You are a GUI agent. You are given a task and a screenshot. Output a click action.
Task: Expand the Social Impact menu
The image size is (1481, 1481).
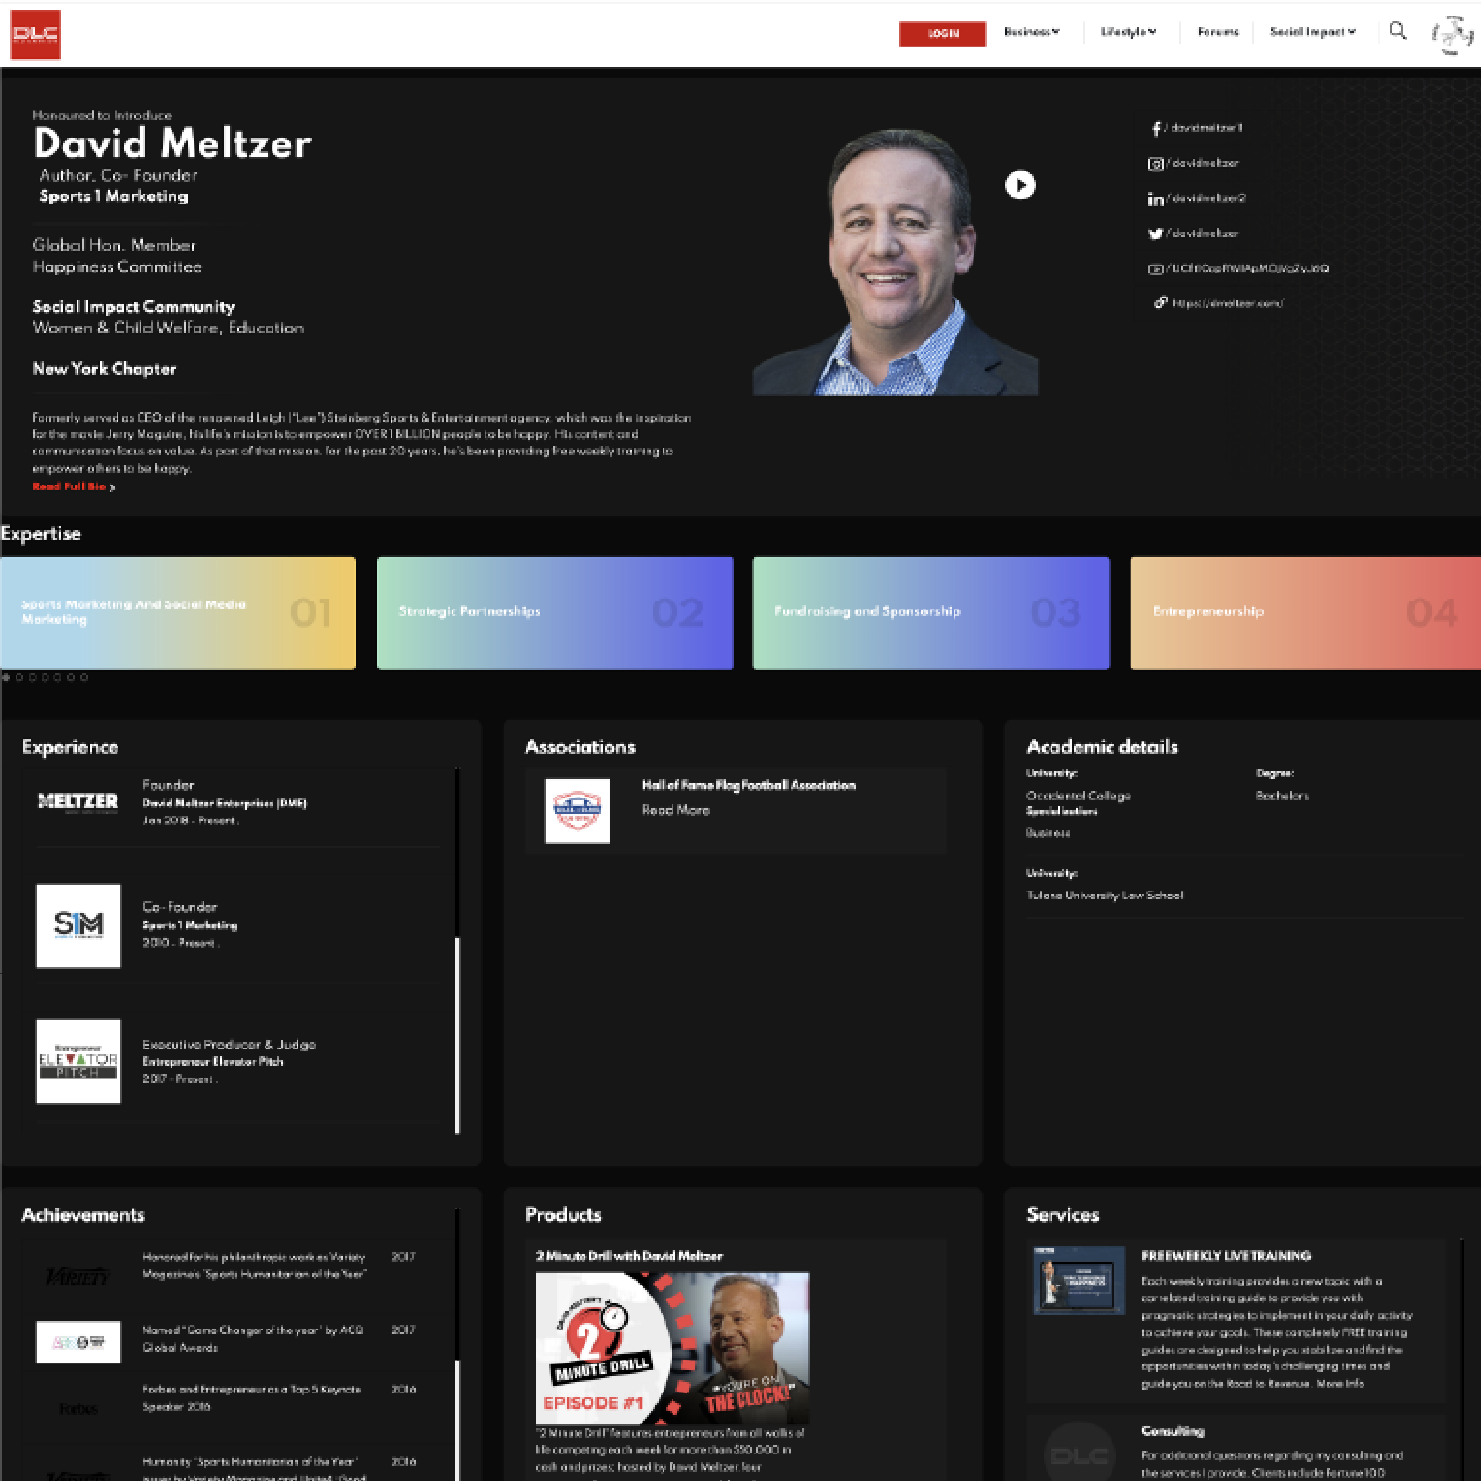pos(1312,32)
